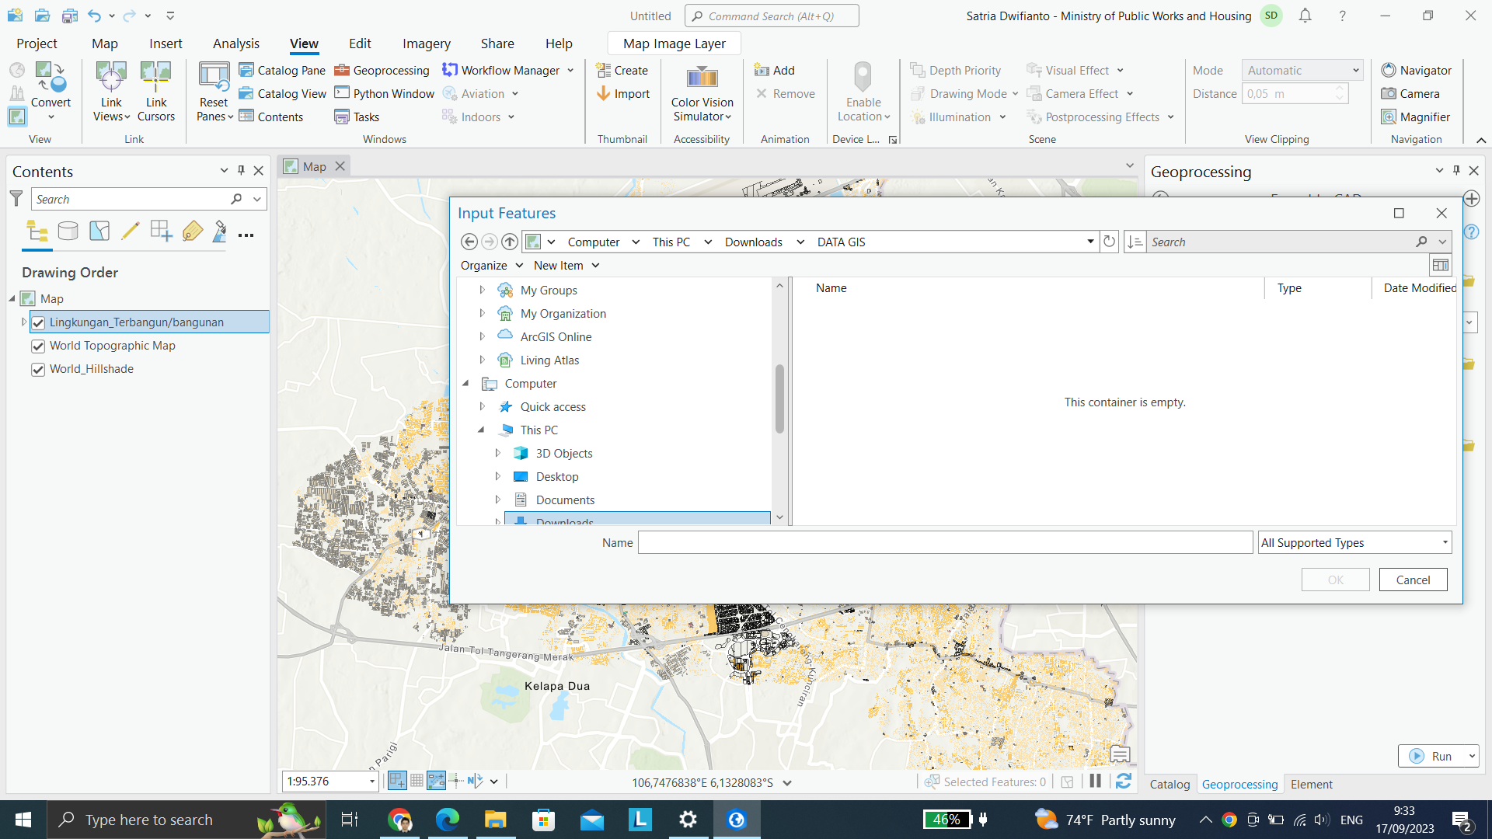Click Cancel in the Input Features dialog
Image resolution: width=1492 pixels, height=839 pixels.
click(x=1413, y=580)
